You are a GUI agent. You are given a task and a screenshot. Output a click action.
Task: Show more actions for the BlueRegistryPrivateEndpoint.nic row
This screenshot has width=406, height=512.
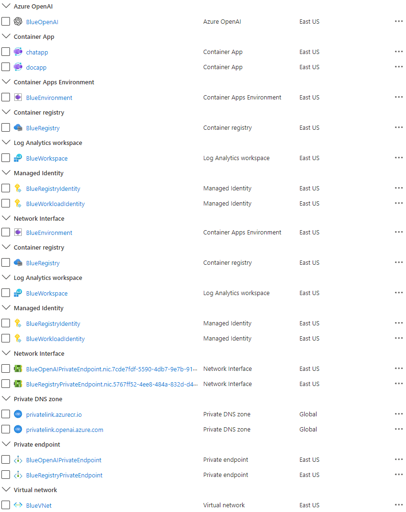(x=398, y=384)
